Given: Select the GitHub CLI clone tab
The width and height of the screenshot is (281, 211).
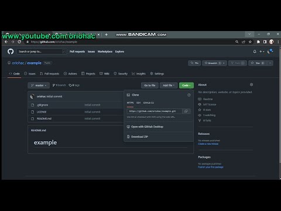Looking at the screenshot, I should coord(149,103).
